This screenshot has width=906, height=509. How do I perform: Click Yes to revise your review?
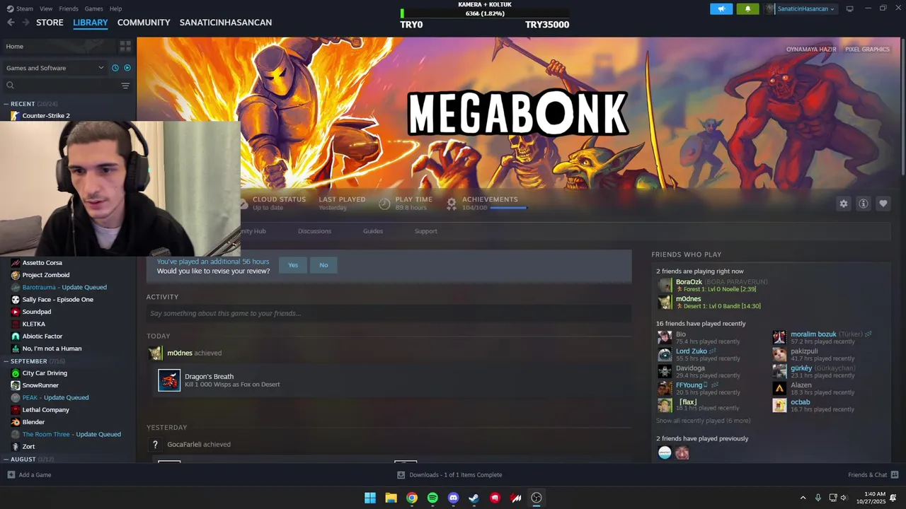[x=293, y=265]
